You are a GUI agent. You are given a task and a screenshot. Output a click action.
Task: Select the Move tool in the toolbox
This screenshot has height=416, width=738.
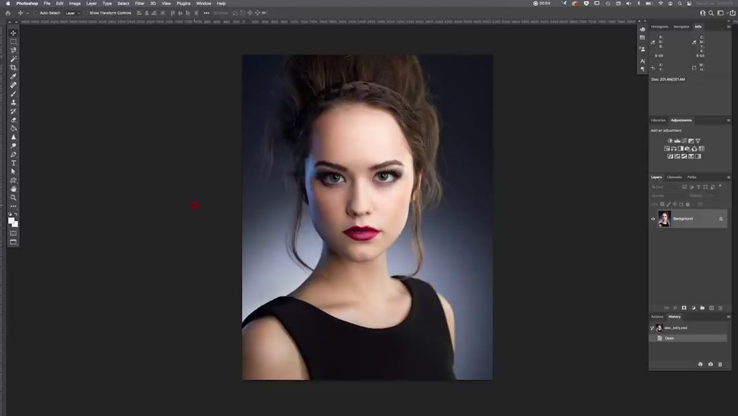click(x=14, y=33)
